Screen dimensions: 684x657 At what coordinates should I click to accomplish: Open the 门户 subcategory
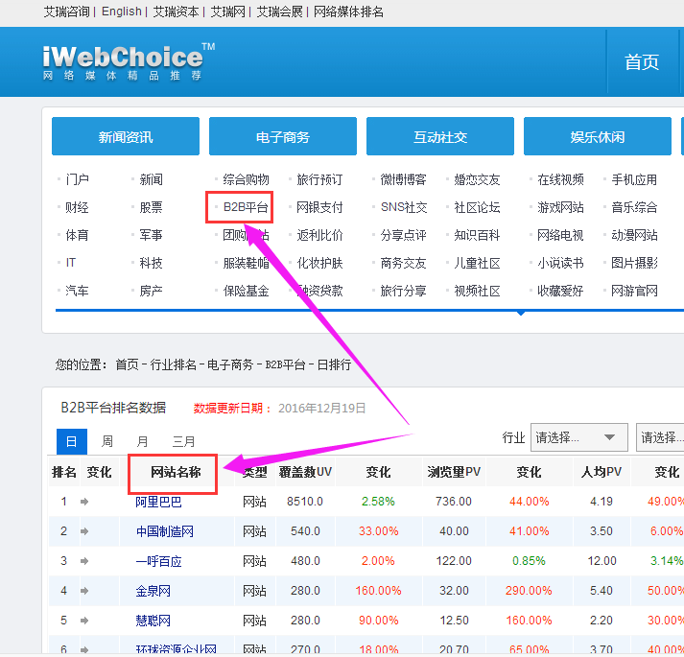77,179
